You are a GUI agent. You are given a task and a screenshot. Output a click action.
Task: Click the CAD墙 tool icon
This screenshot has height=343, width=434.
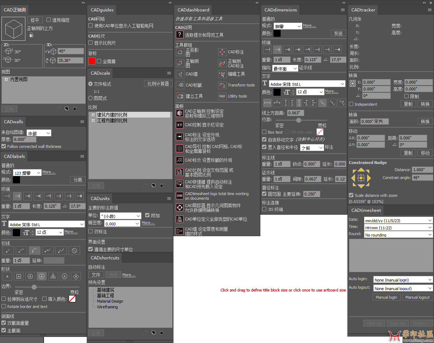pos(180,74)
